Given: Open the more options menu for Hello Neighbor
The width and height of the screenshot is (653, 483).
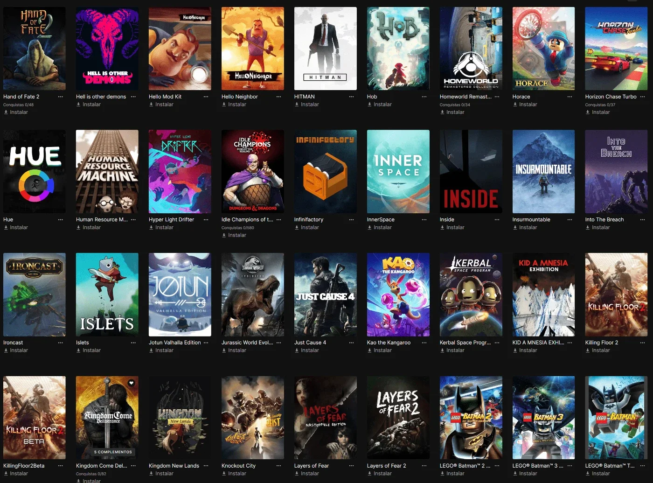Looking at the screenshot, I should click(x=279, y=97).
